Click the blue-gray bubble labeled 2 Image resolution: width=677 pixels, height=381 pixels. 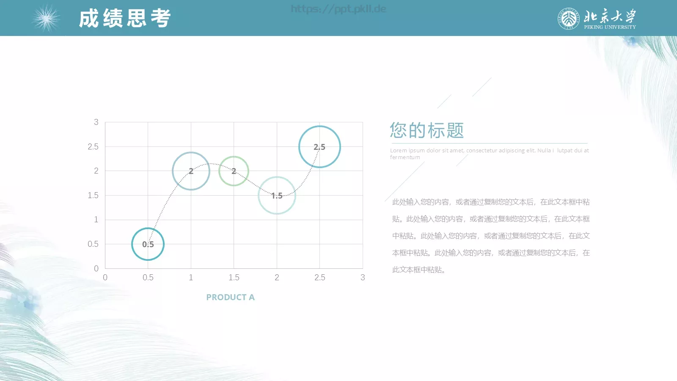coord(191,171)
